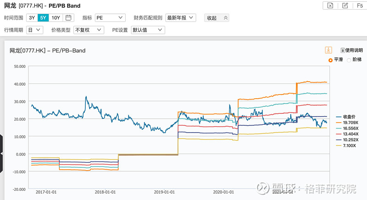Switch time range to 10Y

[x=56, y=18]
